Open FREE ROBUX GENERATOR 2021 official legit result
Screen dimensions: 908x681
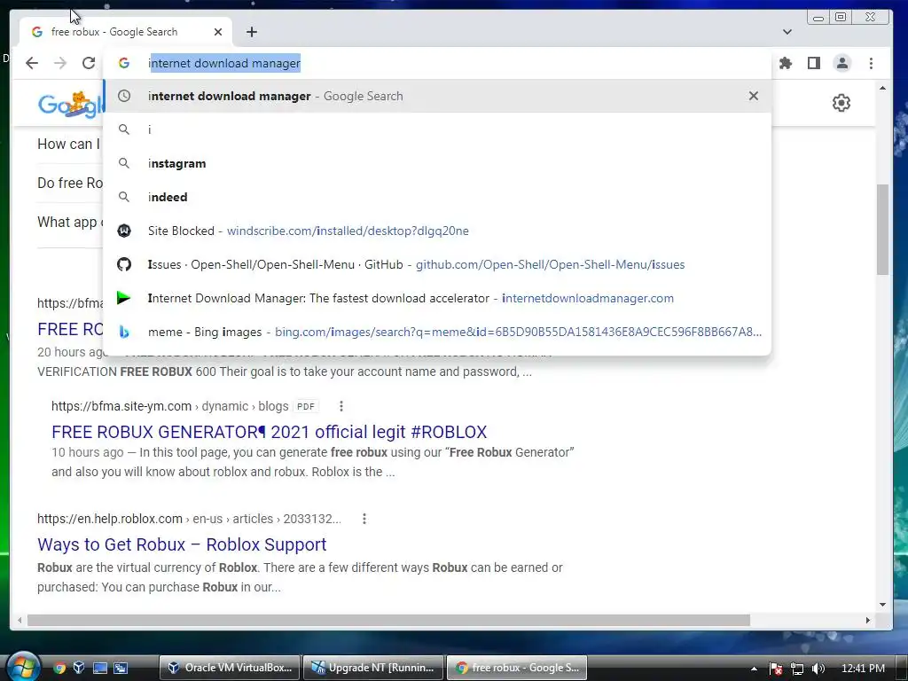pyautogui.click(x=270, y=432)
